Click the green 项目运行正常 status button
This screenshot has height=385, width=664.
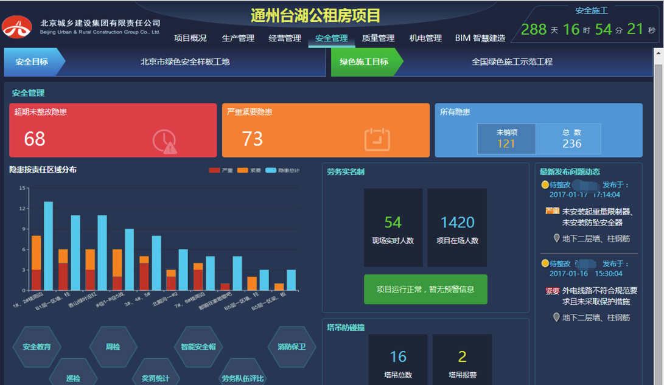click(x=425, y=290)
